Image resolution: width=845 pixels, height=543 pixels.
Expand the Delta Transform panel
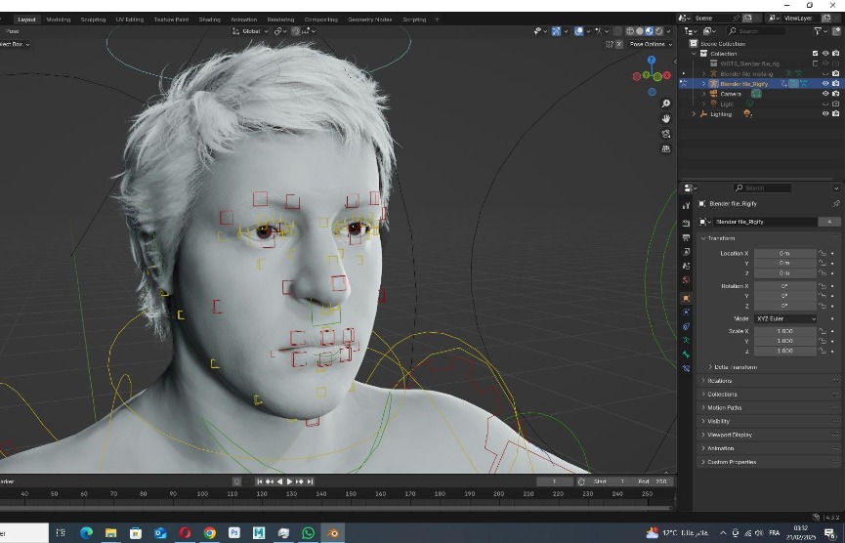733,367
